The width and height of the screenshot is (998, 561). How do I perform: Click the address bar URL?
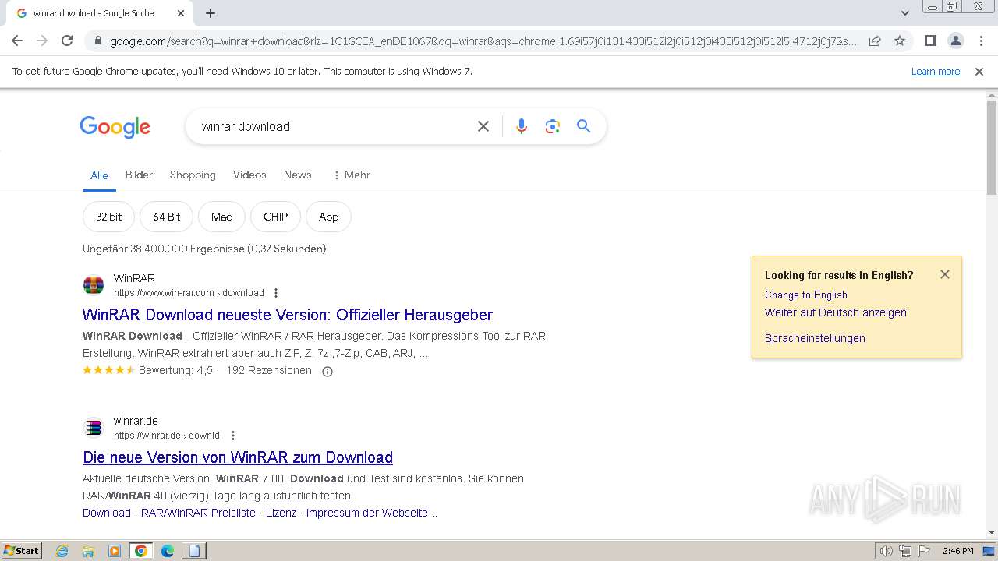pos(483,41)
